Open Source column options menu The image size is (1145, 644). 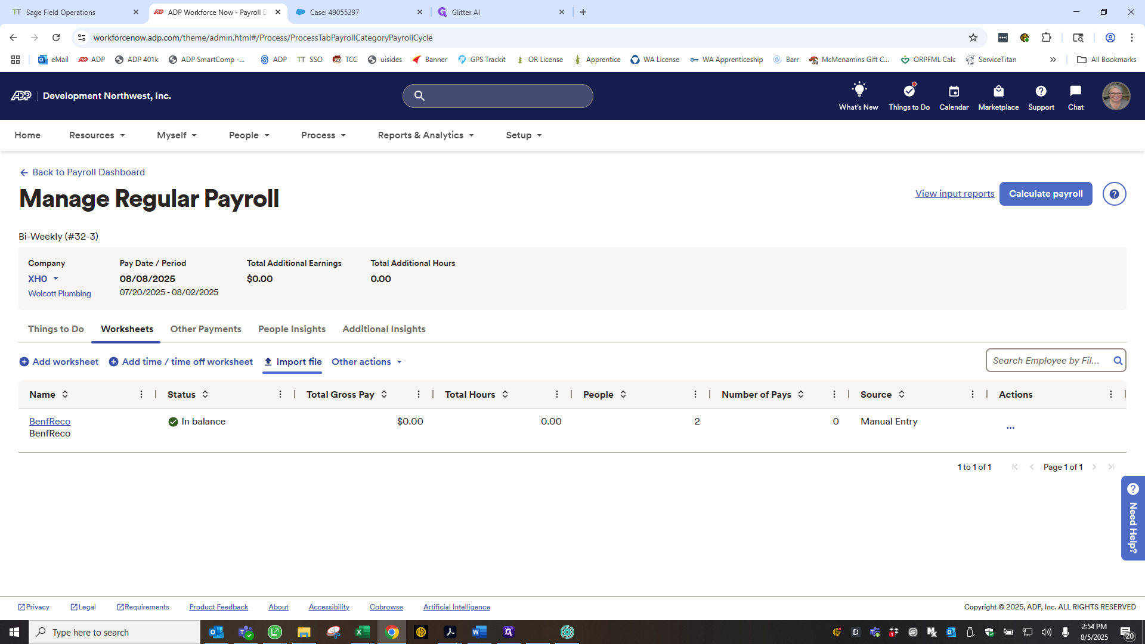click(x=973, y=394)
